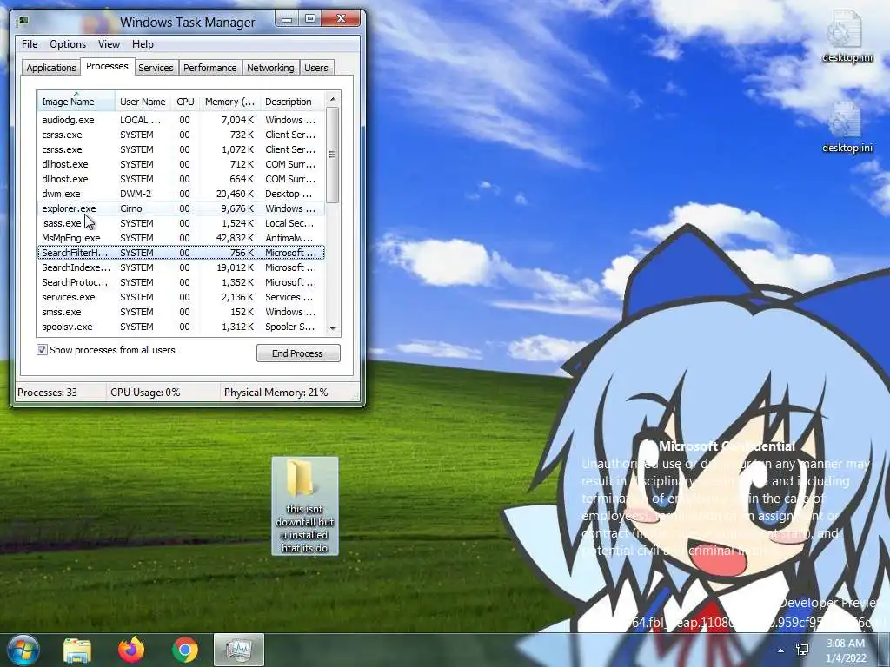Click the process list scrollbar thumb
Image resolution: width=890 pixels, height=667 pixels.
tap(333, 155)
